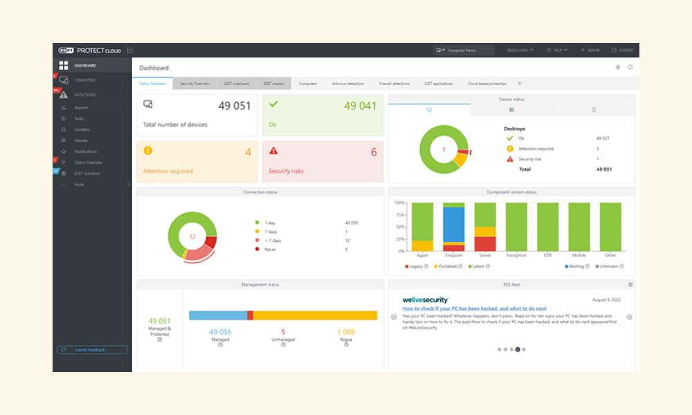Click help icon next to Waiting legend
Viewport: 692px width, 415px height.
tap(588, 266)
